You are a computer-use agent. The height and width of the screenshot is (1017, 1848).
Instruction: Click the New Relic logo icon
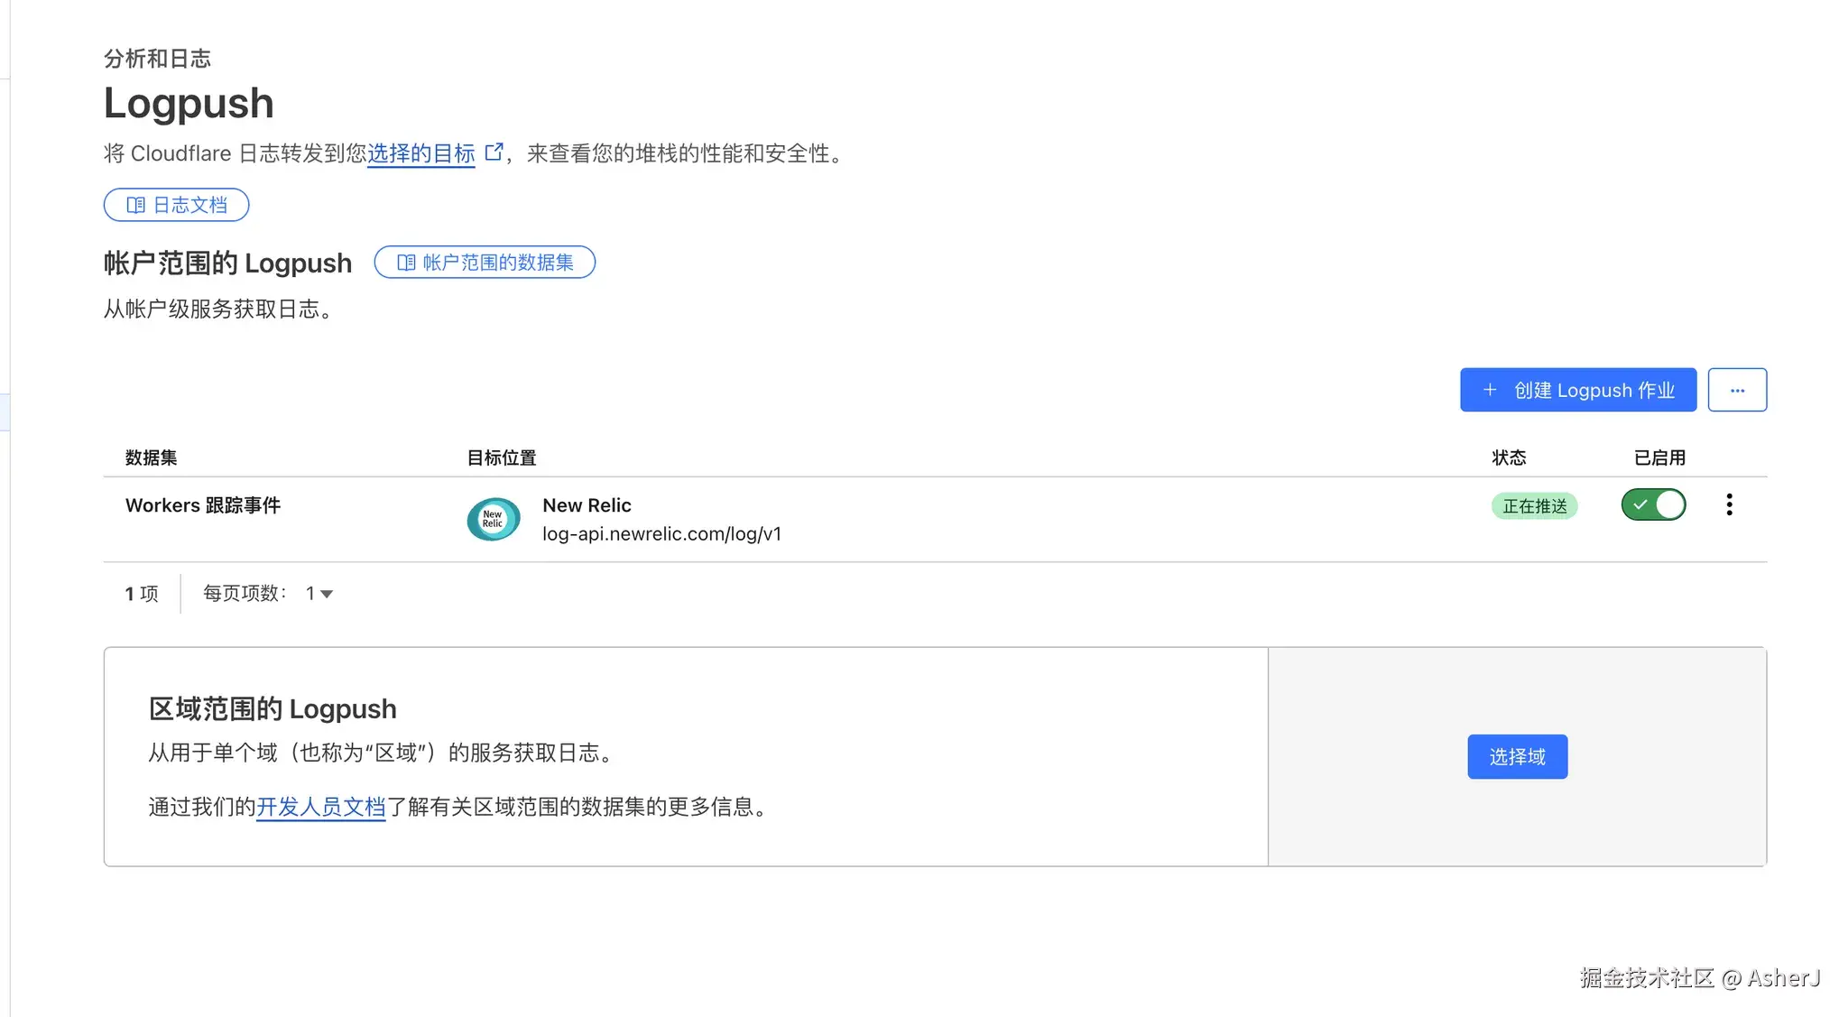(x=493, y=519)
